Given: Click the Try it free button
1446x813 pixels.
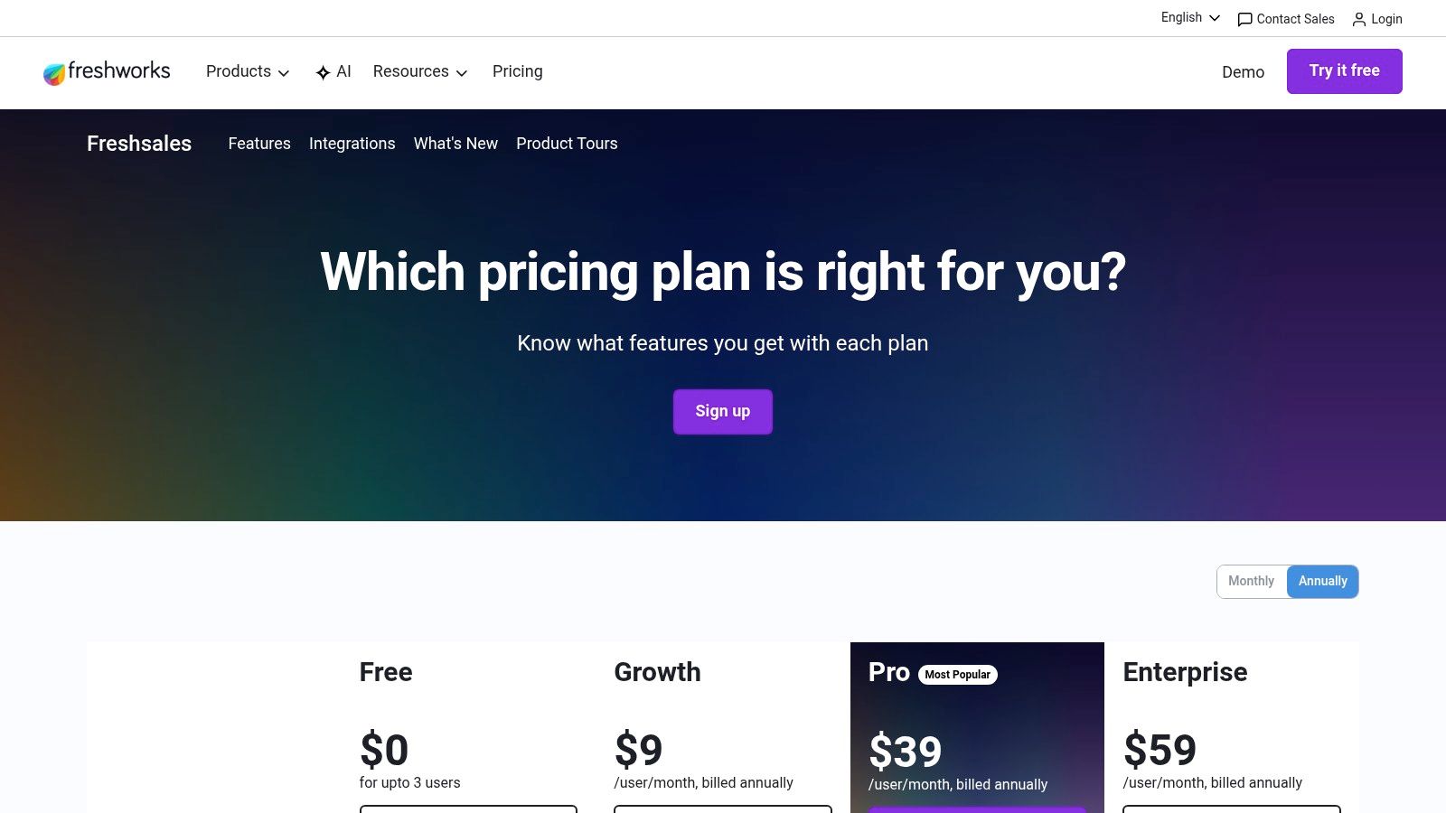Looking at the screenshot, I should click(x=1345, y=70).
